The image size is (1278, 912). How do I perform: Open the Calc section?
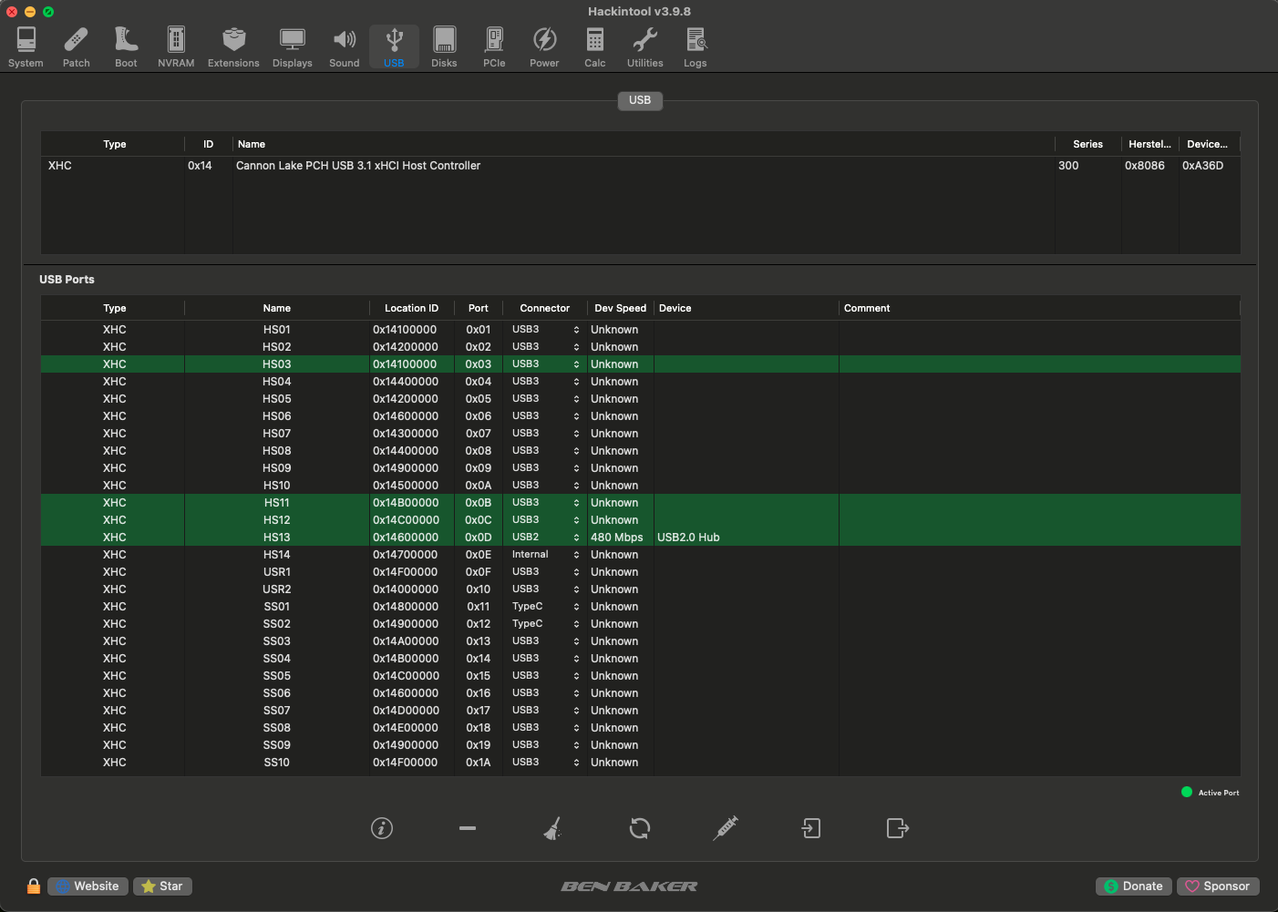tap(595, 47)
